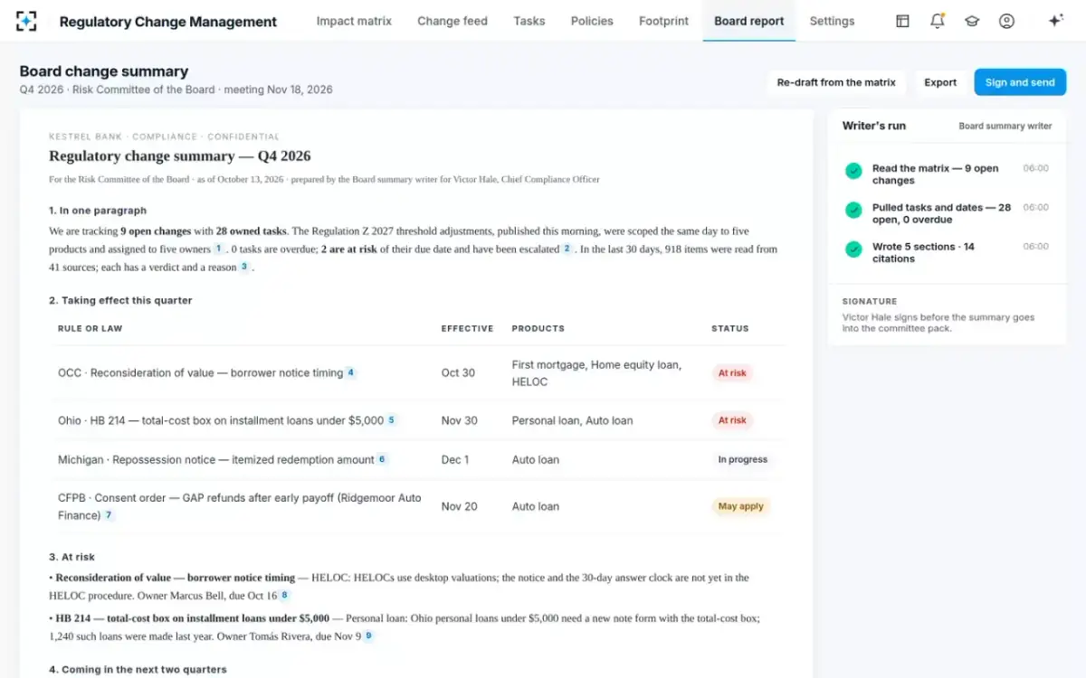Select the Board report tab

(749, 21)
